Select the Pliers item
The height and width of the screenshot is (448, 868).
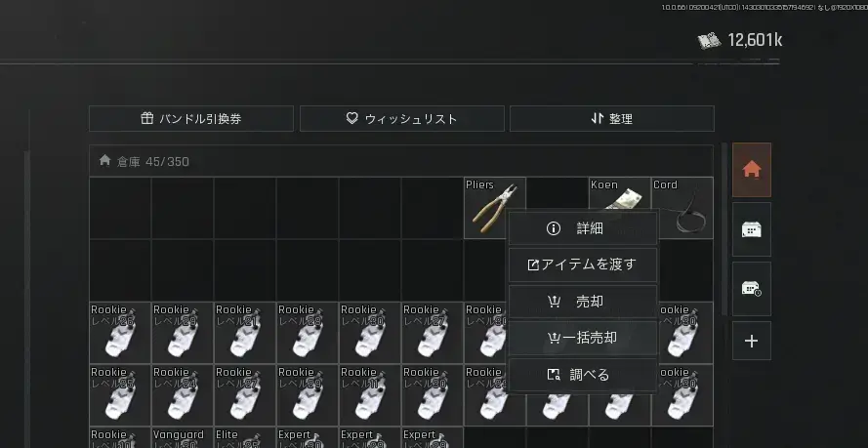(495, 208)
